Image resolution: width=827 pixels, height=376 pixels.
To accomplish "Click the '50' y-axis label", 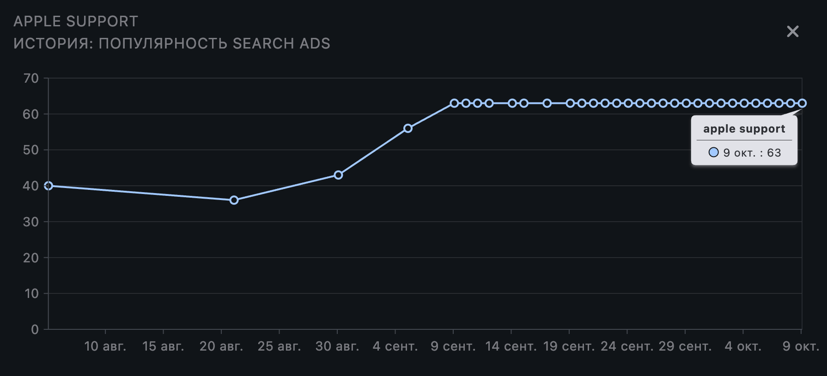I will tap(31, 150).
